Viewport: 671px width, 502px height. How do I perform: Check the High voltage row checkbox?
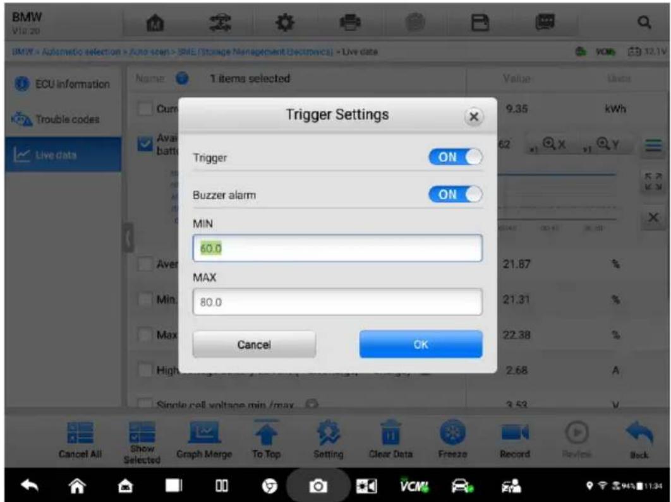click(x=145, y=370)
